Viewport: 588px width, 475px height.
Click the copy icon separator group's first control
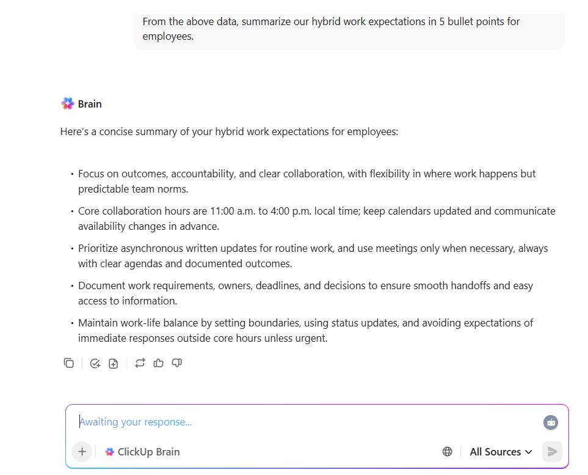click(69, 363)
